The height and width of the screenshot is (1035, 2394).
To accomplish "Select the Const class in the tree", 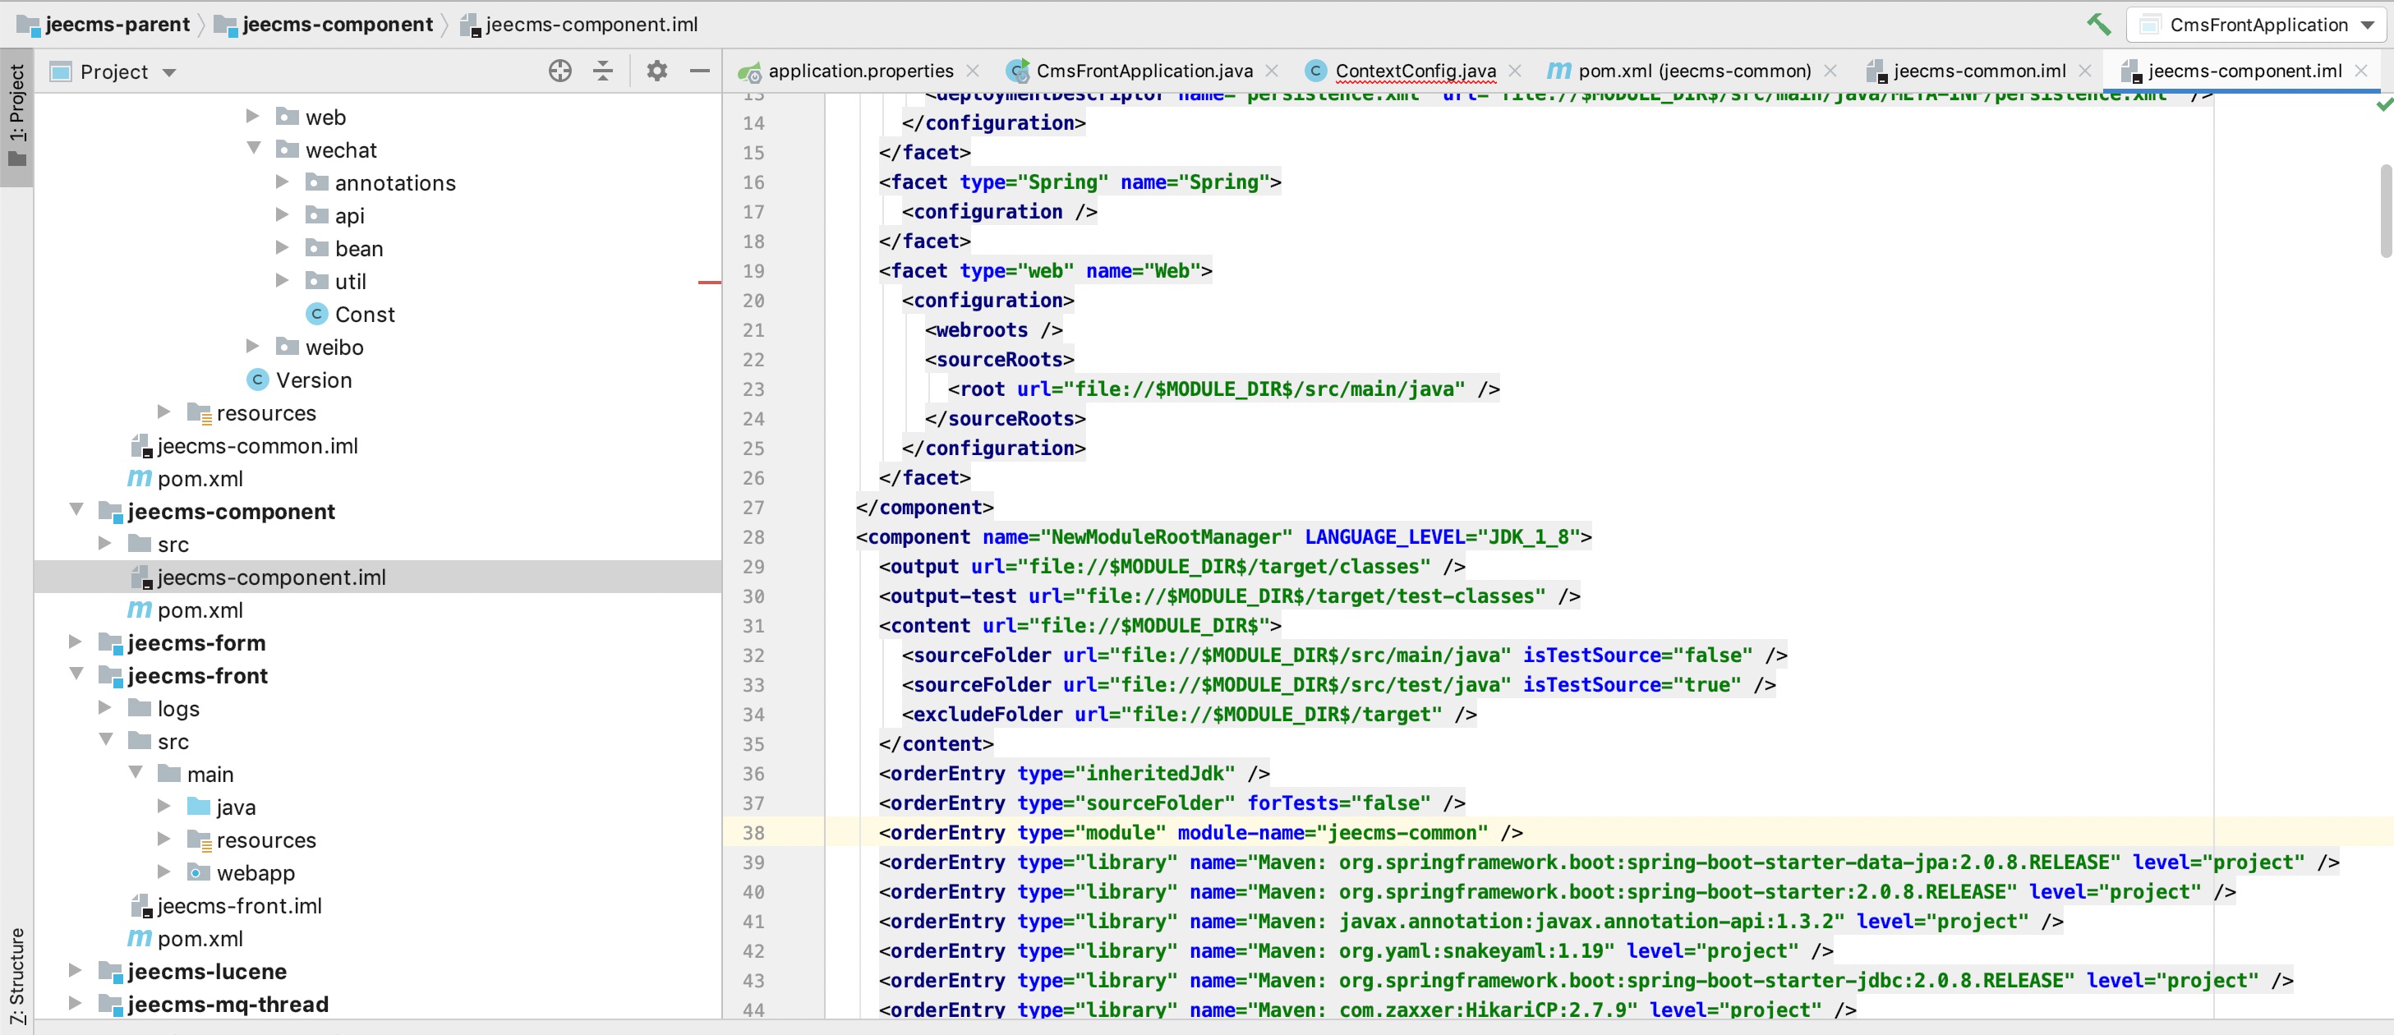I will point(364,314).
